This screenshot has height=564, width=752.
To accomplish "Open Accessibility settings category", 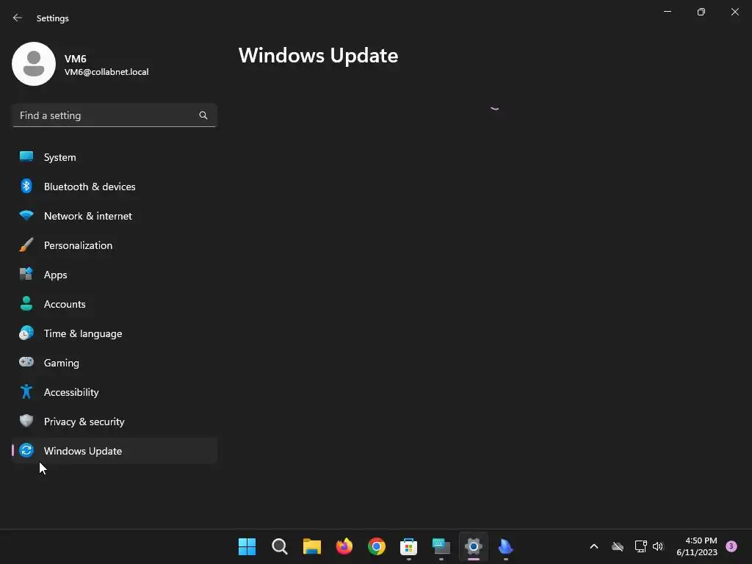I will coord(114,392).
